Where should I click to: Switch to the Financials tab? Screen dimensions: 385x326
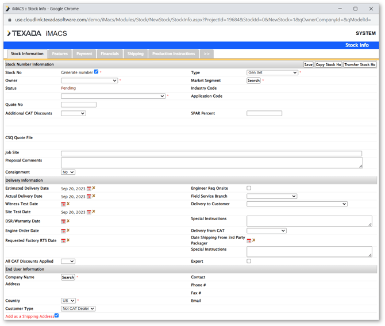(x=110, y=53)
